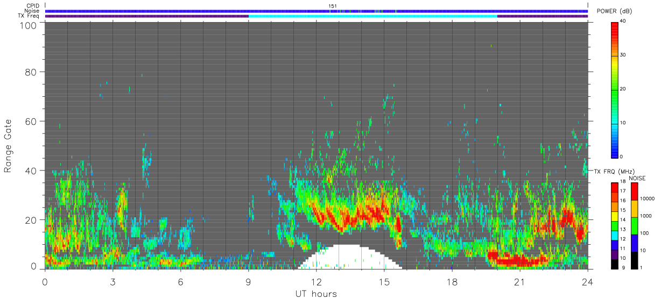This screenshot has width=661, height=305.
Task: Click the noise legend value 1000
Action: [646, 216]
